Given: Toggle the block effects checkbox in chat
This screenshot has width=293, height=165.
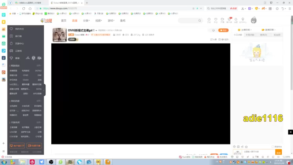Looking at the screenshot, I should [x=272, y=147].
